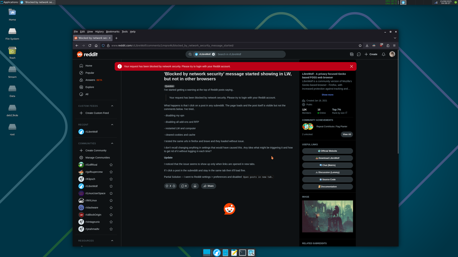
Task: Click the award icon below the post
Action: click(x=195, y=186)
